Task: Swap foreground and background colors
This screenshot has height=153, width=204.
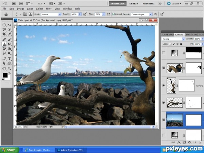Action: pyautogui.click(x=10, y=73)
